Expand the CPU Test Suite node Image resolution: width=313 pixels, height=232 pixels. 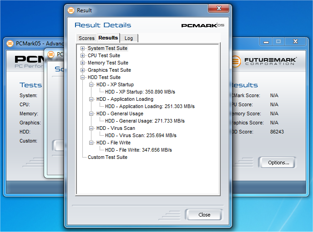tap(82, 55)
